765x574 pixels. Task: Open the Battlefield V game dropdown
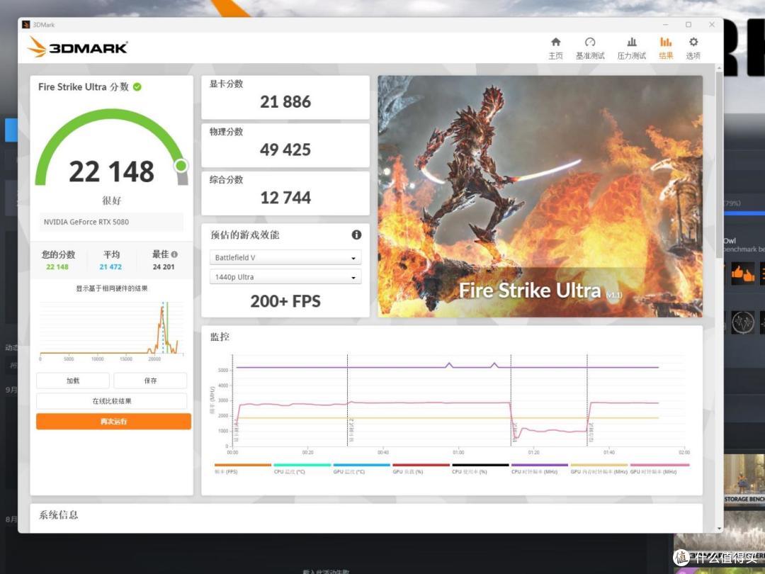[x=285, y=257]
